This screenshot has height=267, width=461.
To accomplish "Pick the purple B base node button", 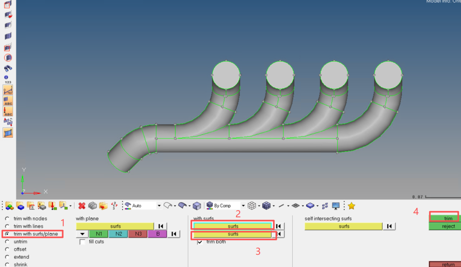I will click(x=158, y=234).
